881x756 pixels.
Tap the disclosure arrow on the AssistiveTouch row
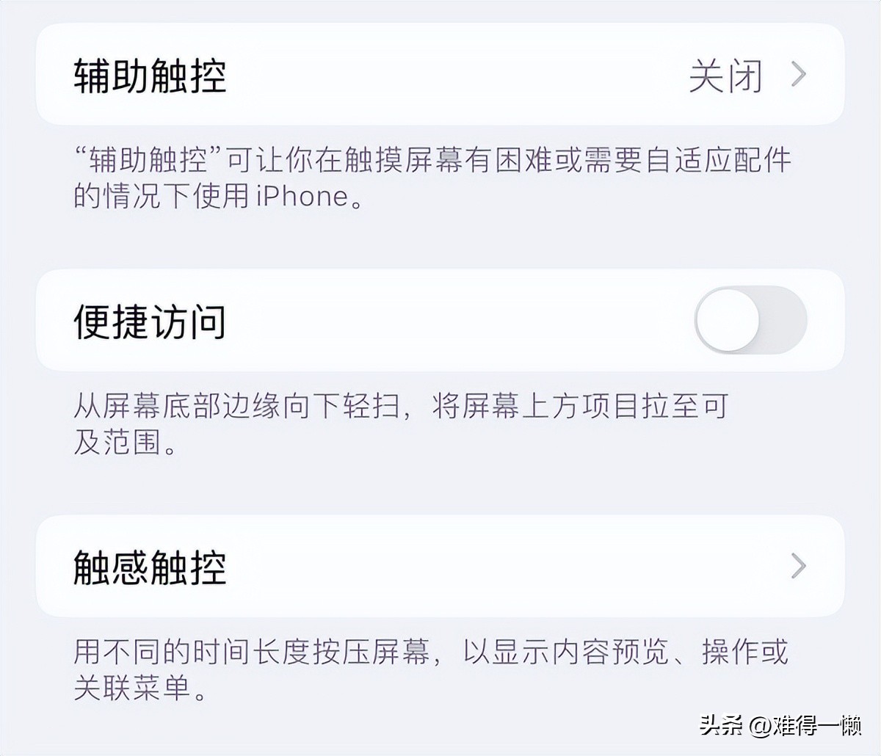(x=798, y=74)
